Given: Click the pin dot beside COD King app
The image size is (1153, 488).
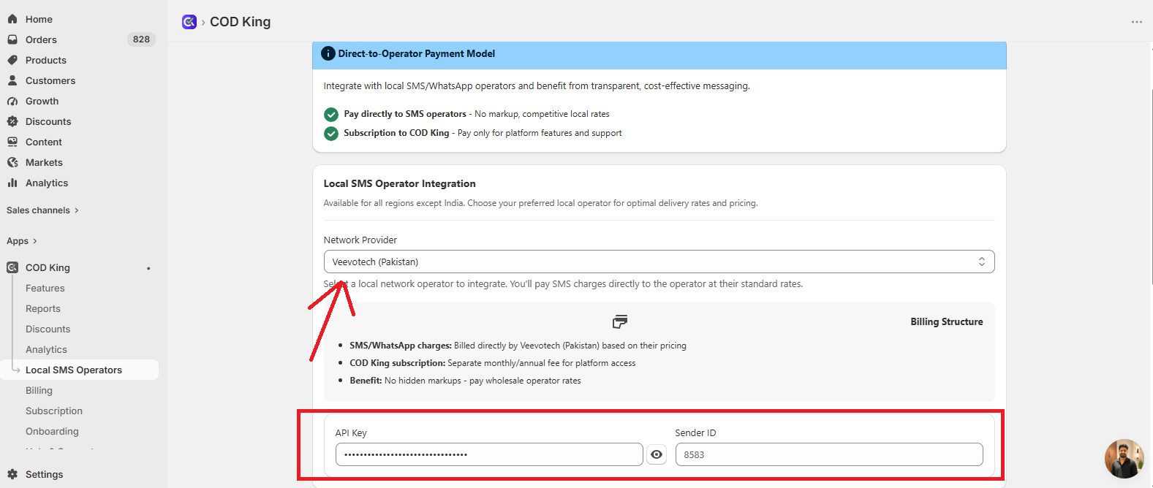Looking at the screenshot, I should pyautogui.click(x=148, y=268).
